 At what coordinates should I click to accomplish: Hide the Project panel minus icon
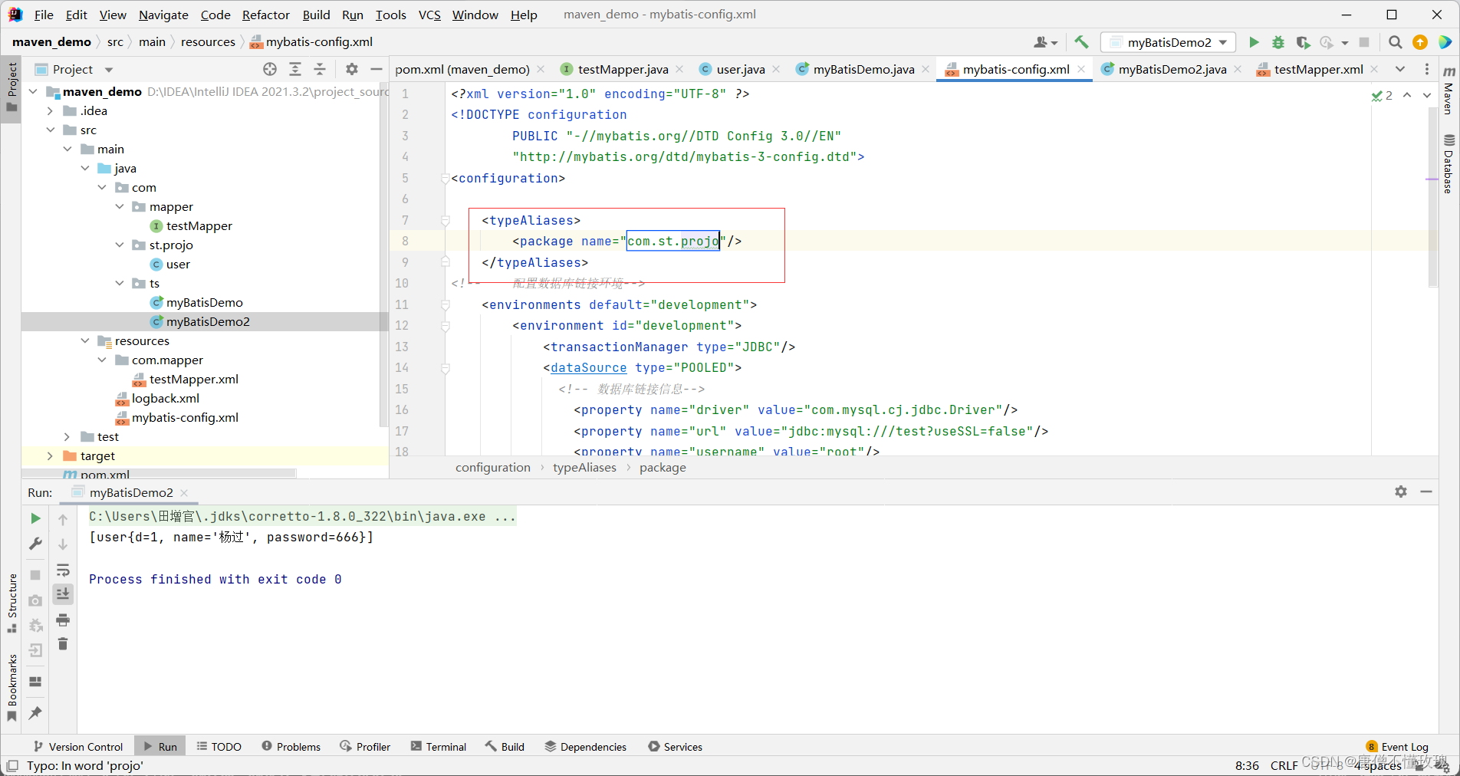(377, 69)
